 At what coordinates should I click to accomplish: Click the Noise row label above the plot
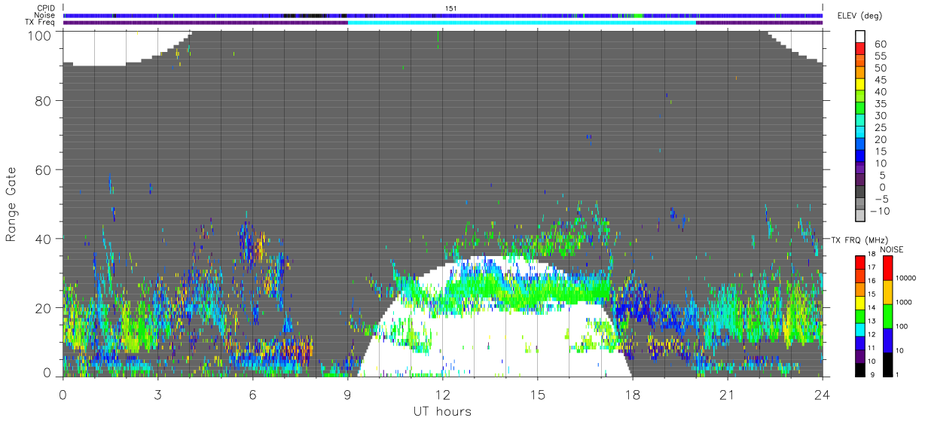pos(46,15)
